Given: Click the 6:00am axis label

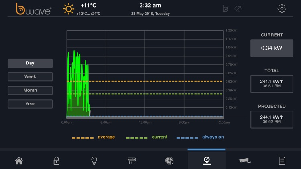Looking at the screenshot, I should pos(106,123).
